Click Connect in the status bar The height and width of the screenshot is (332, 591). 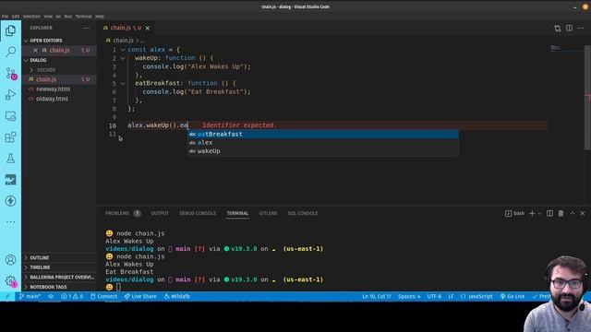point(103,297)
